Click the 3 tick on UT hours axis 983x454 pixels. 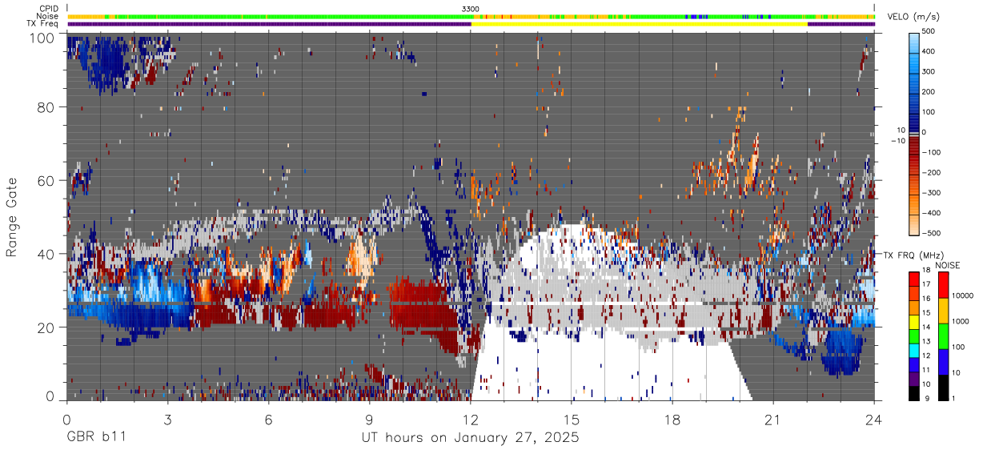[168, 419]
